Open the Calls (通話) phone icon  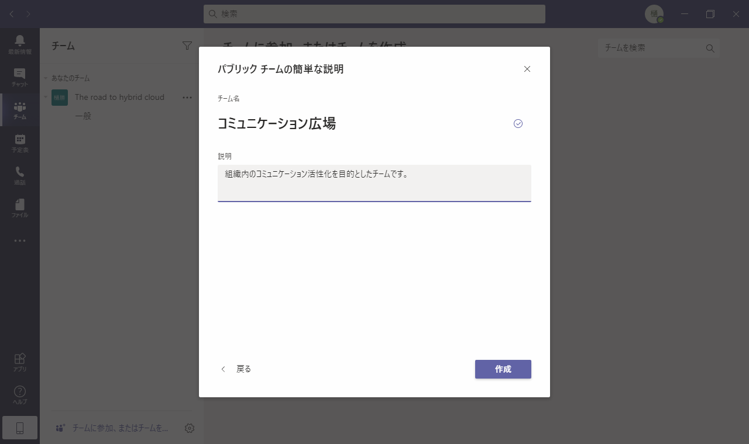pyautogui.click(x=20, y=175)
